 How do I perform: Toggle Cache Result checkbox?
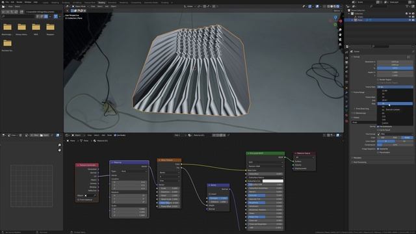pyautogui.click(x=378, y=130)
